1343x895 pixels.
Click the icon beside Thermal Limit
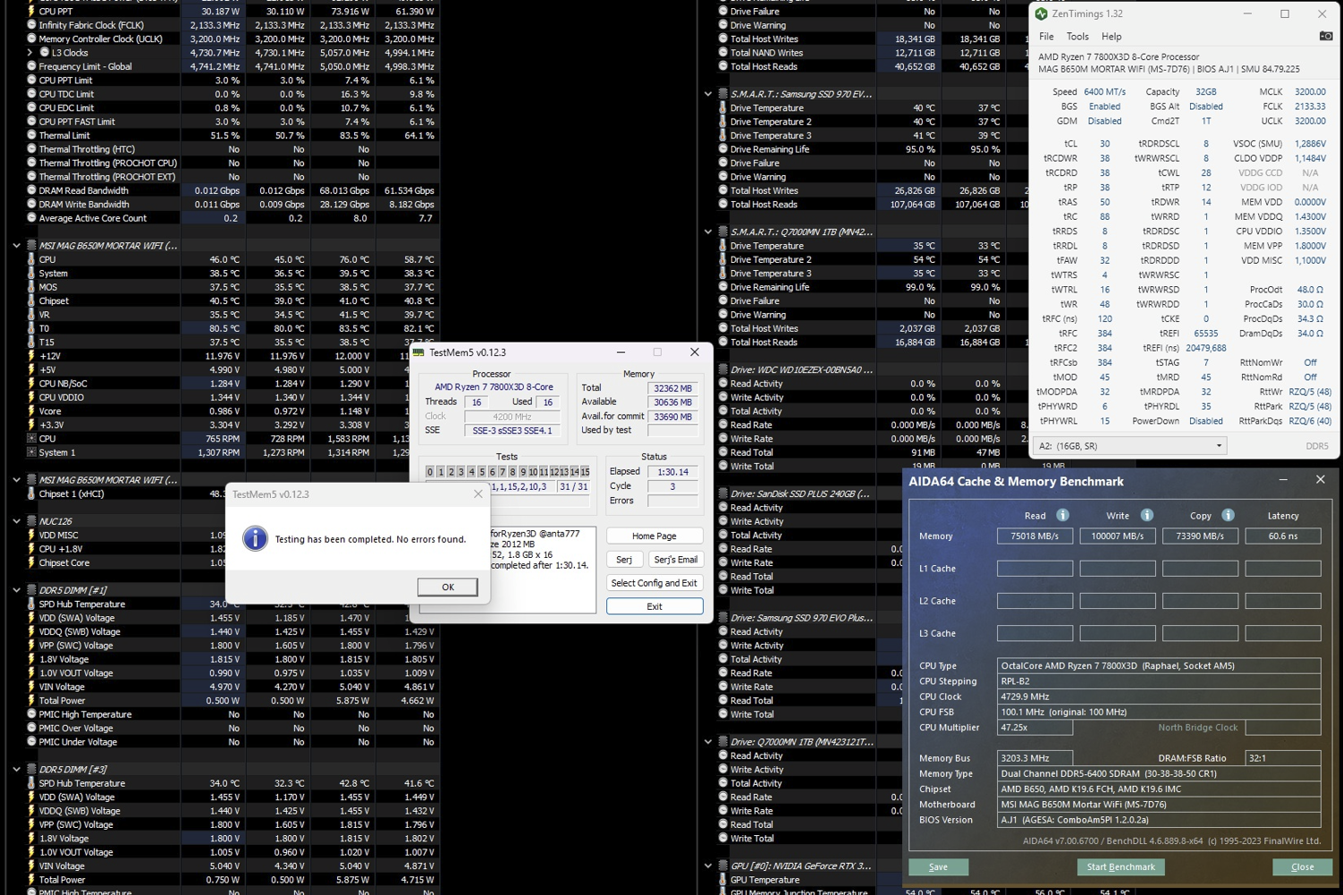click(31, 135)
